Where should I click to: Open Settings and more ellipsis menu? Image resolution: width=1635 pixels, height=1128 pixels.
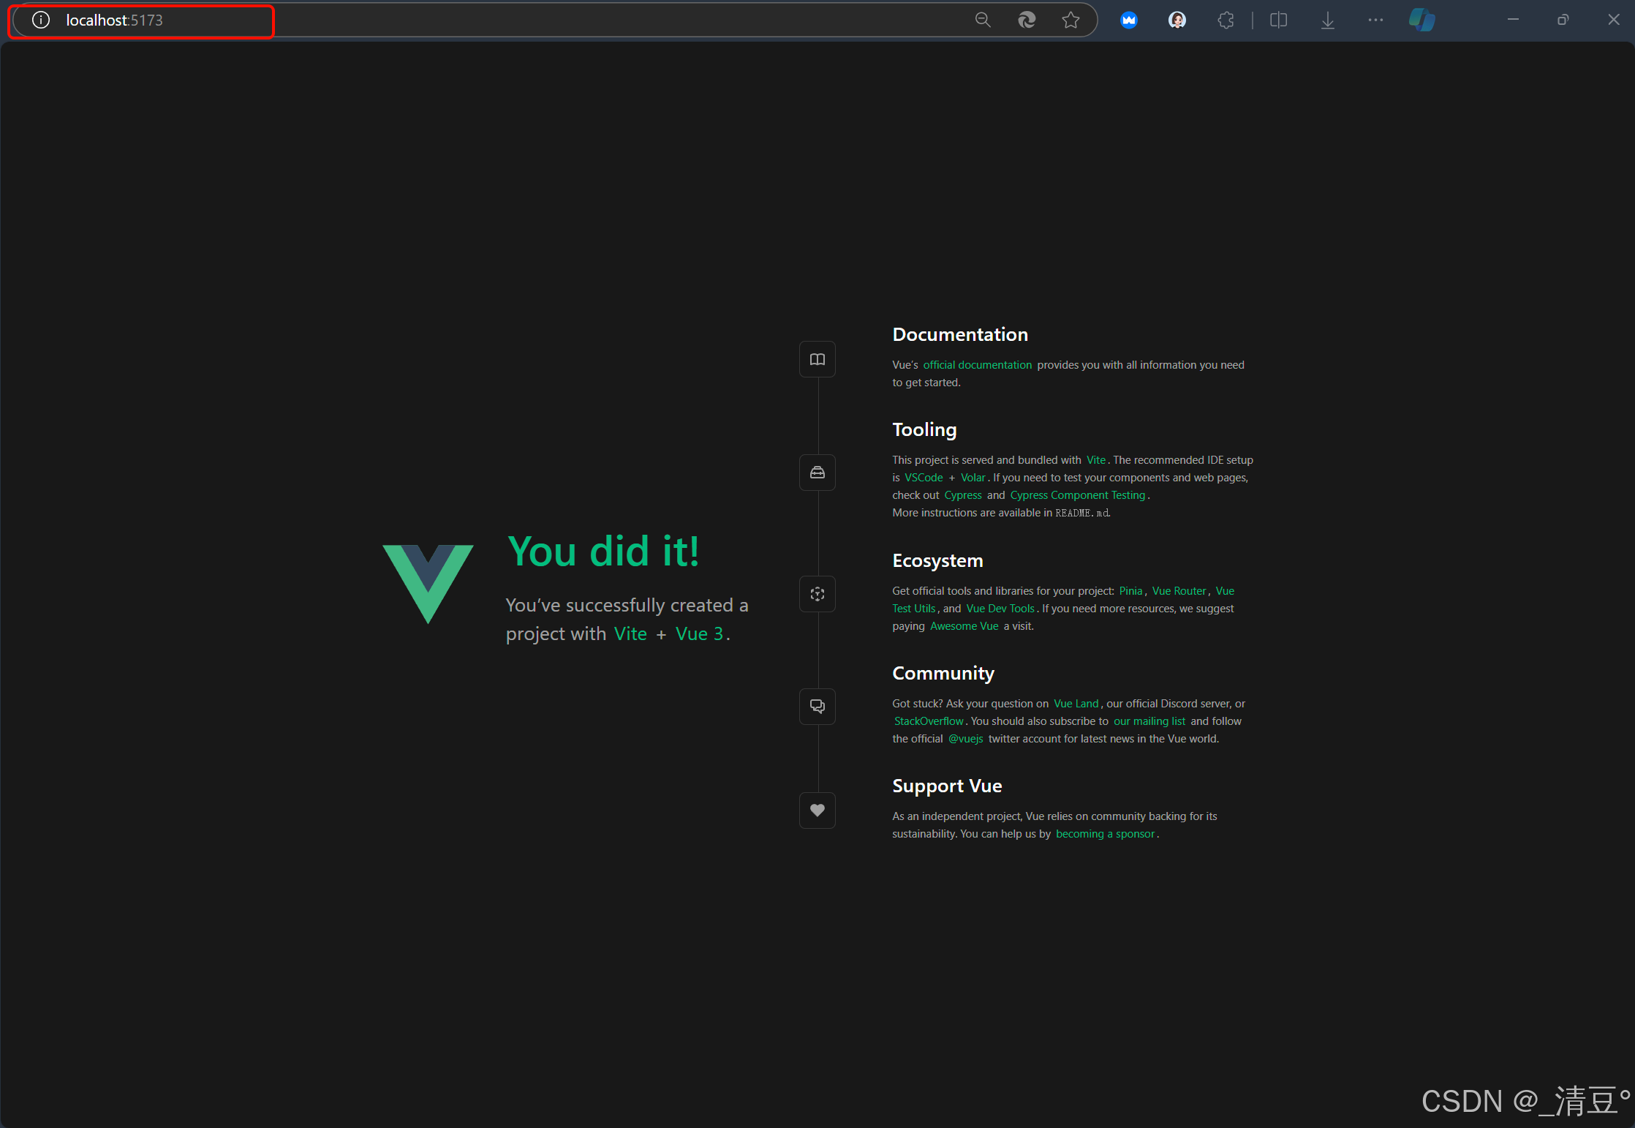coord(1375,20)
